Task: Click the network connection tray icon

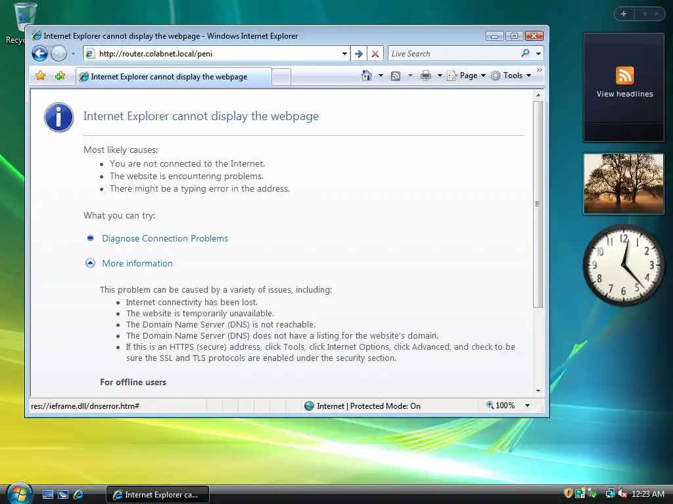Action: tap(610, 493)
